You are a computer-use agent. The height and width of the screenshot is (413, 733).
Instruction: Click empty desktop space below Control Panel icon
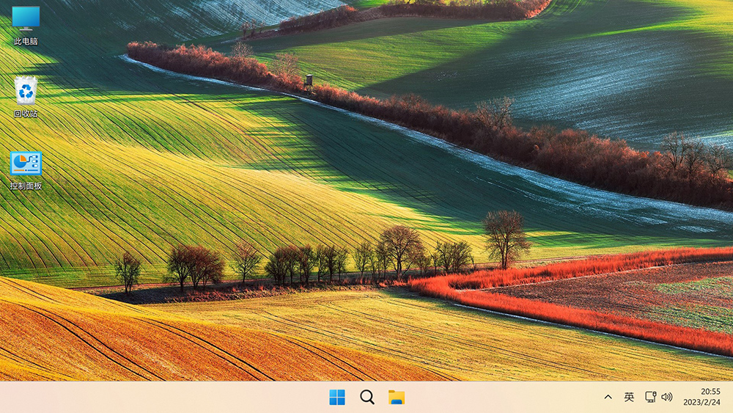(26, 242)
